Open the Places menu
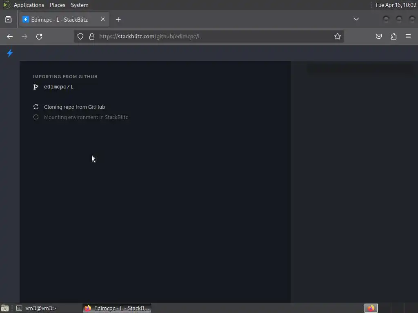The width and height of the screenshot is (418, 313). point(57,5)
